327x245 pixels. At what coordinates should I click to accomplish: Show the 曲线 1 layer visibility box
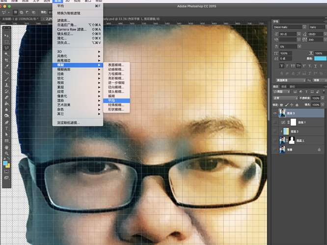click(x=275, y=122)
